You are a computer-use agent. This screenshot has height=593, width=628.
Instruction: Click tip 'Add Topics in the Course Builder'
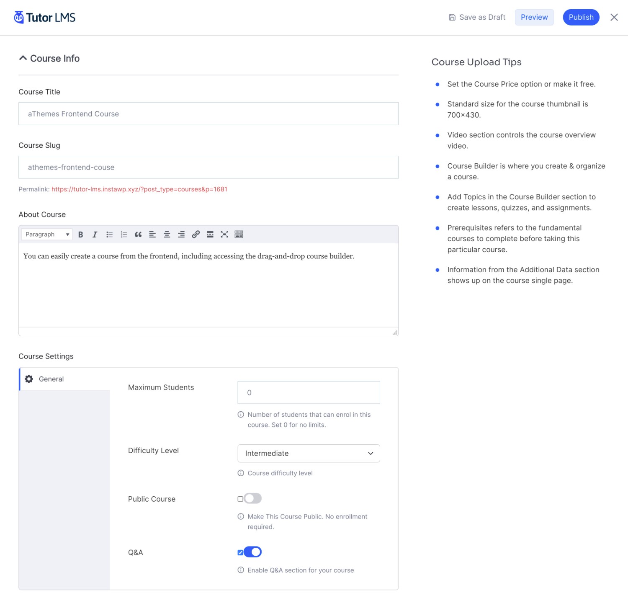(x=521, y=203)
